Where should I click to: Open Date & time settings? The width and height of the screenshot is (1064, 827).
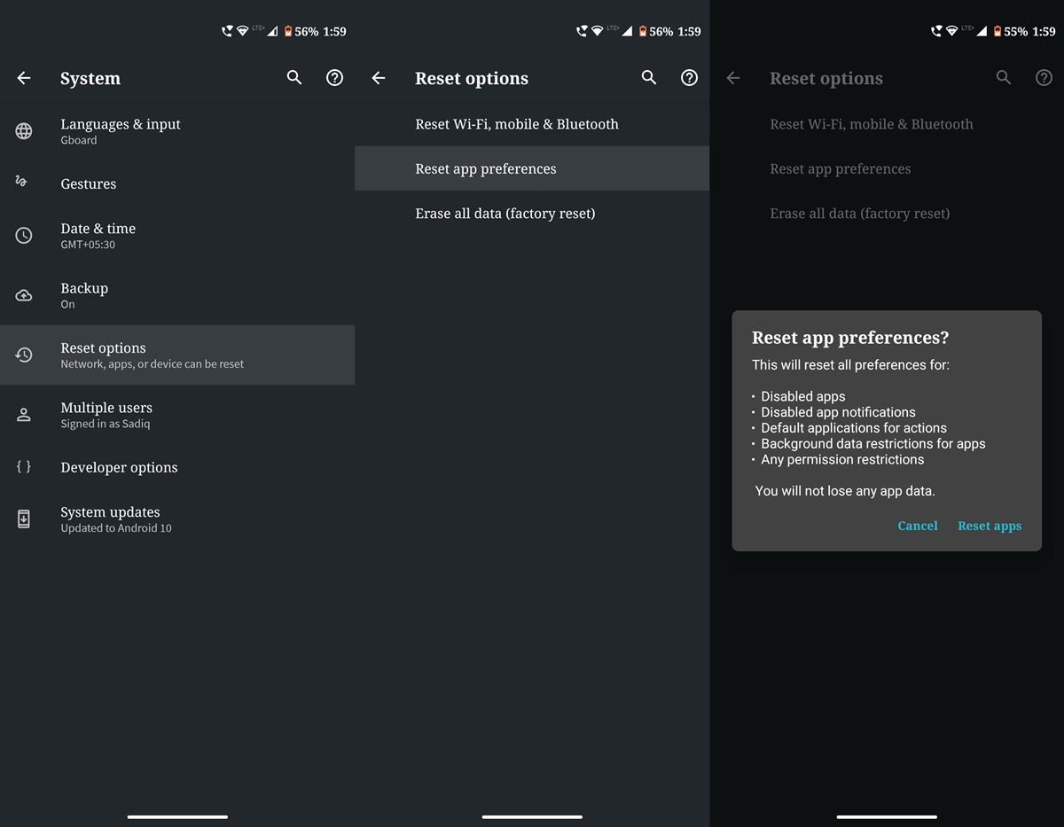point(177,236)
